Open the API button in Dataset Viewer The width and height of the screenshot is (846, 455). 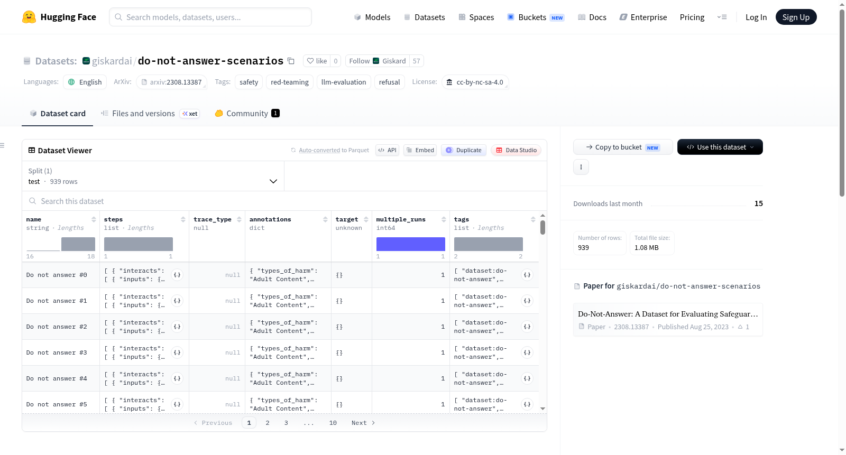pyautogui.click(x=387, y=150)
